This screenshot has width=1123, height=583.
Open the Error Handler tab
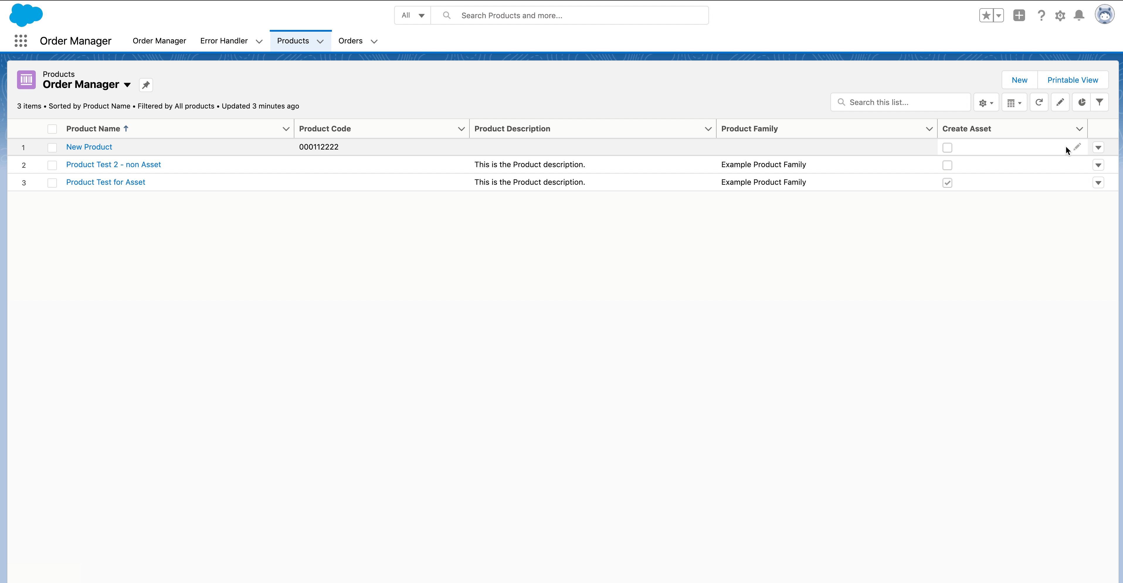point(224,41)
